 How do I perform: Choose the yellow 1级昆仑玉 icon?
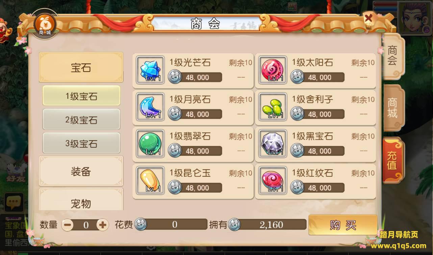coord(150,180)
